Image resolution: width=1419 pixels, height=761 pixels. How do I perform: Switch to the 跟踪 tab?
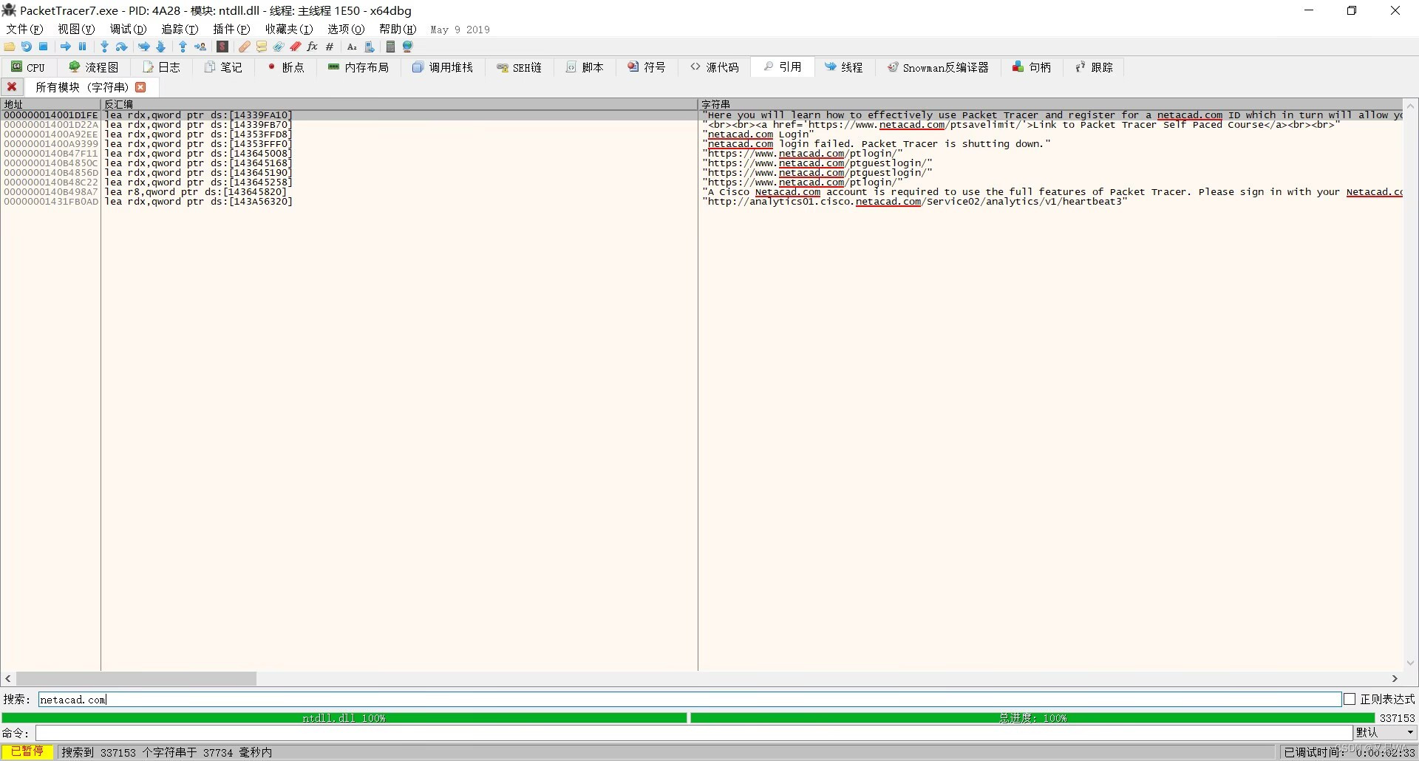coord(1094,67)
